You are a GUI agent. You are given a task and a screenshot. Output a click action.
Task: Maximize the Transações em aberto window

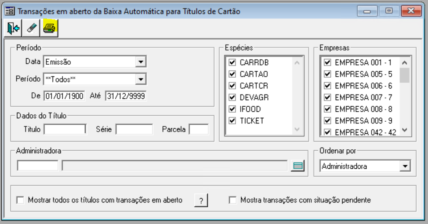(x=389, y=11)
